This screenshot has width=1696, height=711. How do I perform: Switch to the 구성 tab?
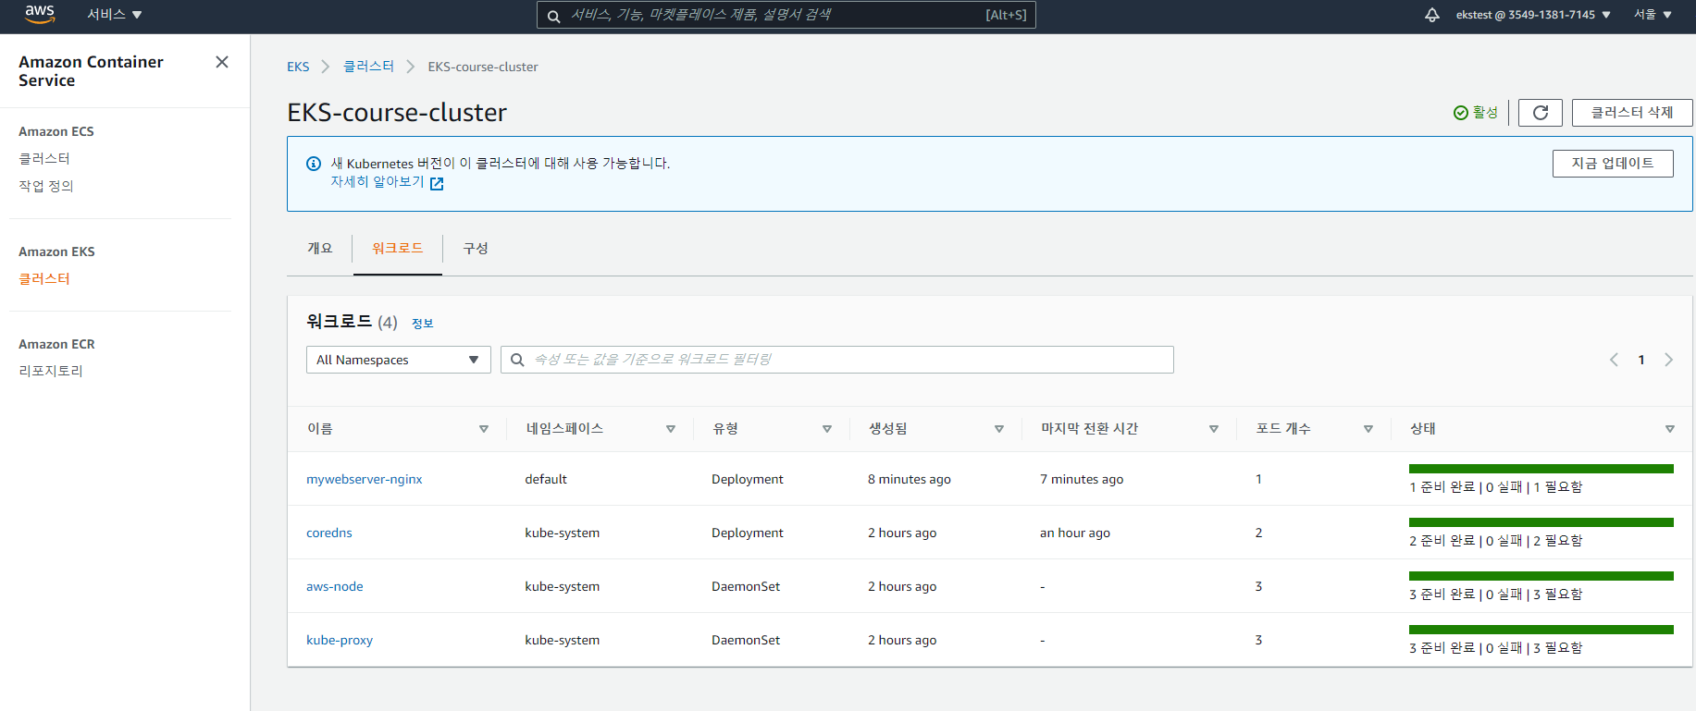pos(476,248)
